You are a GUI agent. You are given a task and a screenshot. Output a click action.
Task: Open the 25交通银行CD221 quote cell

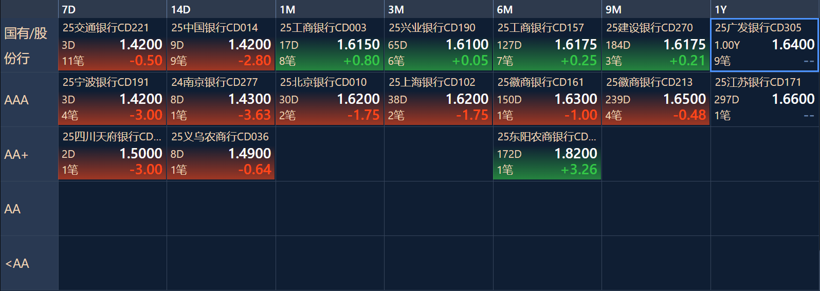[x=112, y=45]
